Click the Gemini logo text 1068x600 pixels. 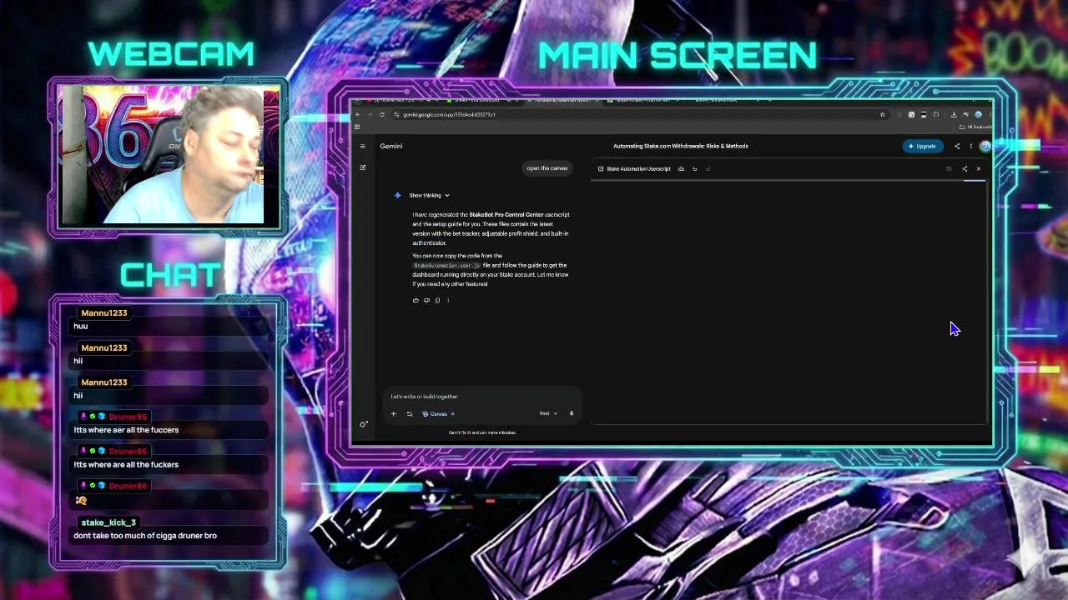click(391, 146)
